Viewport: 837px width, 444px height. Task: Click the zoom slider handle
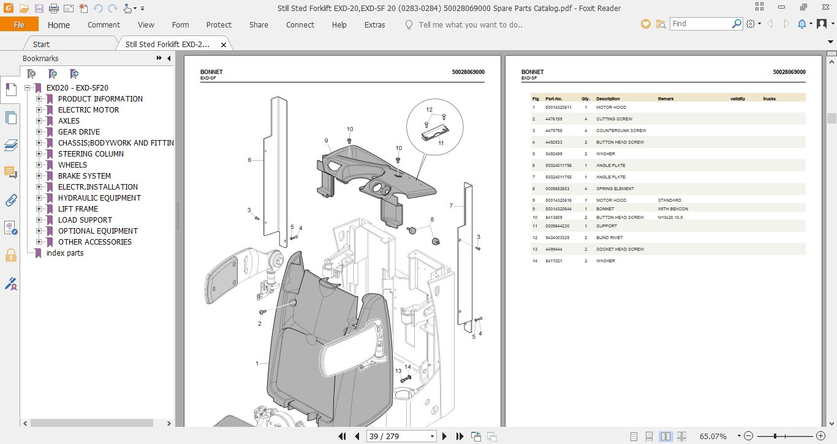coord(776,436)
